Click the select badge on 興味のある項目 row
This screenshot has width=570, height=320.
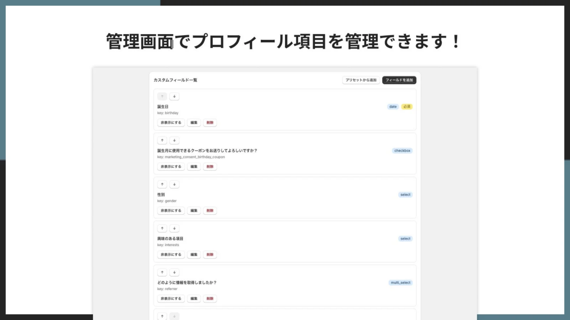pyautogui.click(x=405, y=239)
